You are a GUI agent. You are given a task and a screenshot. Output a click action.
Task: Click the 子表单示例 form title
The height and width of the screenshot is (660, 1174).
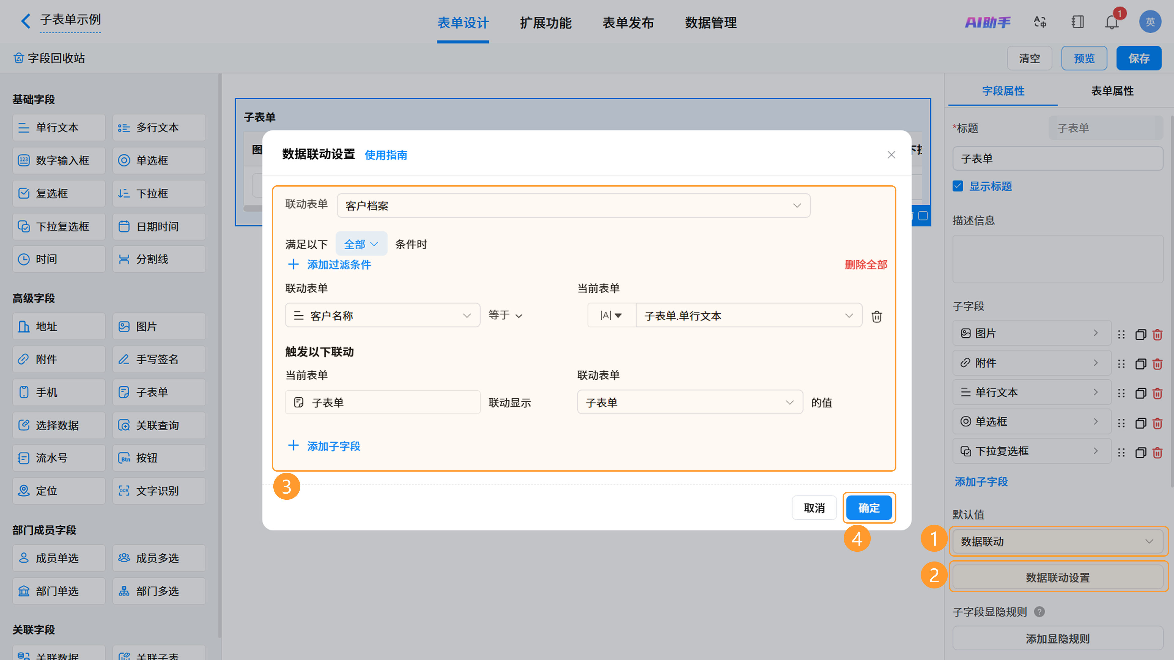[x=70, y=20]
